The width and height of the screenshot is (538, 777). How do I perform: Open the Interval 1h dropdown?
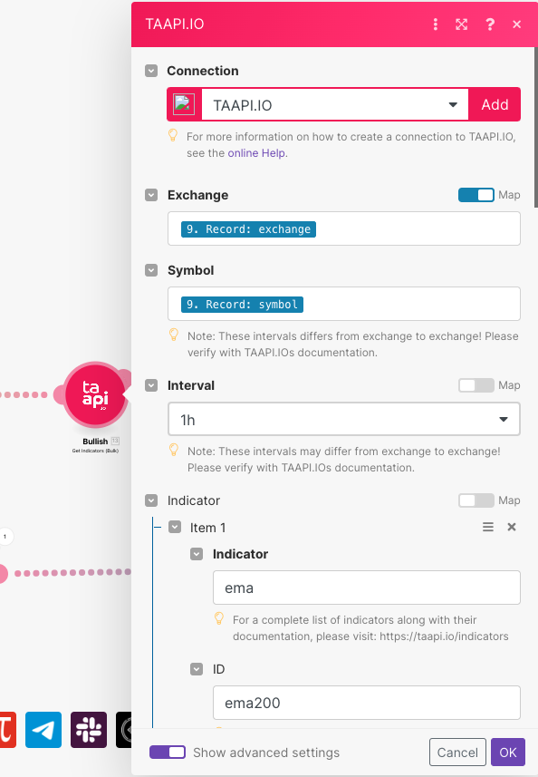[344, 419]
